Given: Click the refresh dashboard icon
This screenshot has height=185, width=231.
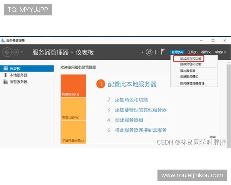Looking at the screenshot, I should click(x=149, y=52).
